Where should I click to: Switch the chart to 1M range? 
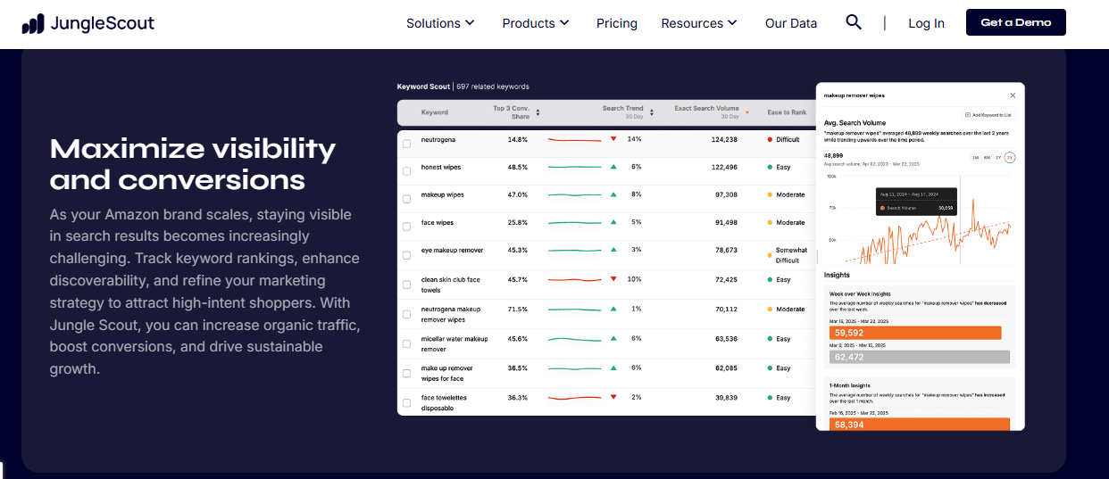tap(975, 158)
